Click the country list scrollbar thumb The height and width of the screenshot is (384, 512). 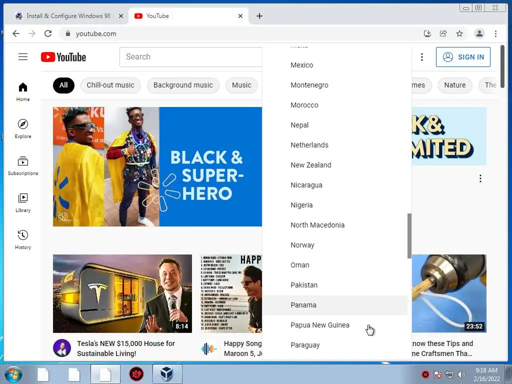pyautogui.click(x=409, y=236)
